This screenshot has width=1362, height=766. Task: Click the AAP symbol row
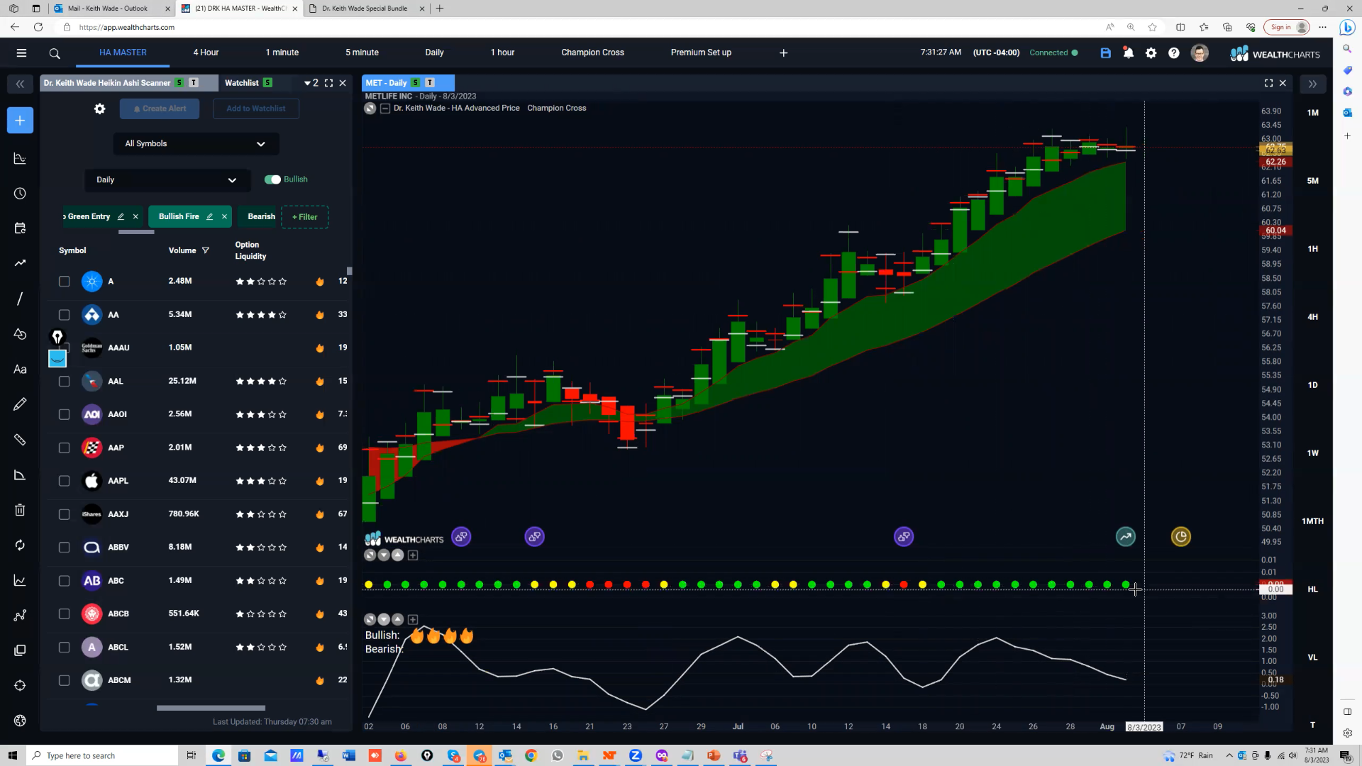coord(196,448)
